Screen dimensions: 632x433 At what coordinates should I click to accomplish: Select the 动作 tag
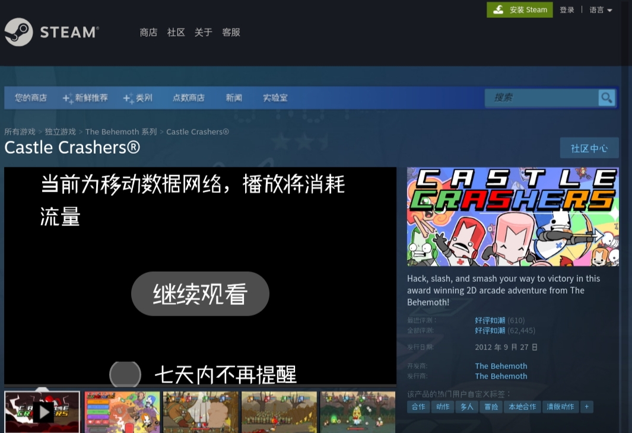coord(443,407)
